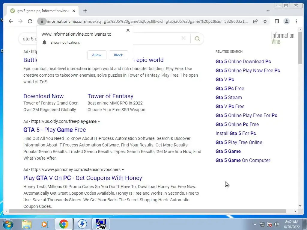Close the gta 5 game pc tab

74,11
